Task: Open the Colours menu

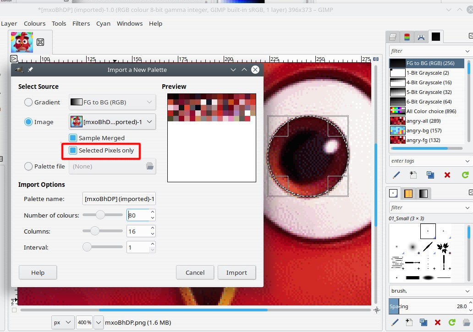Action: pyautogui.click(x=35, y=23)
